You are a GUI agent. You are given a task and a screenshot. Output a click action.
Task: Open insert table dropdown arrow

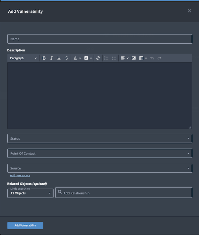tap(146, 58)
